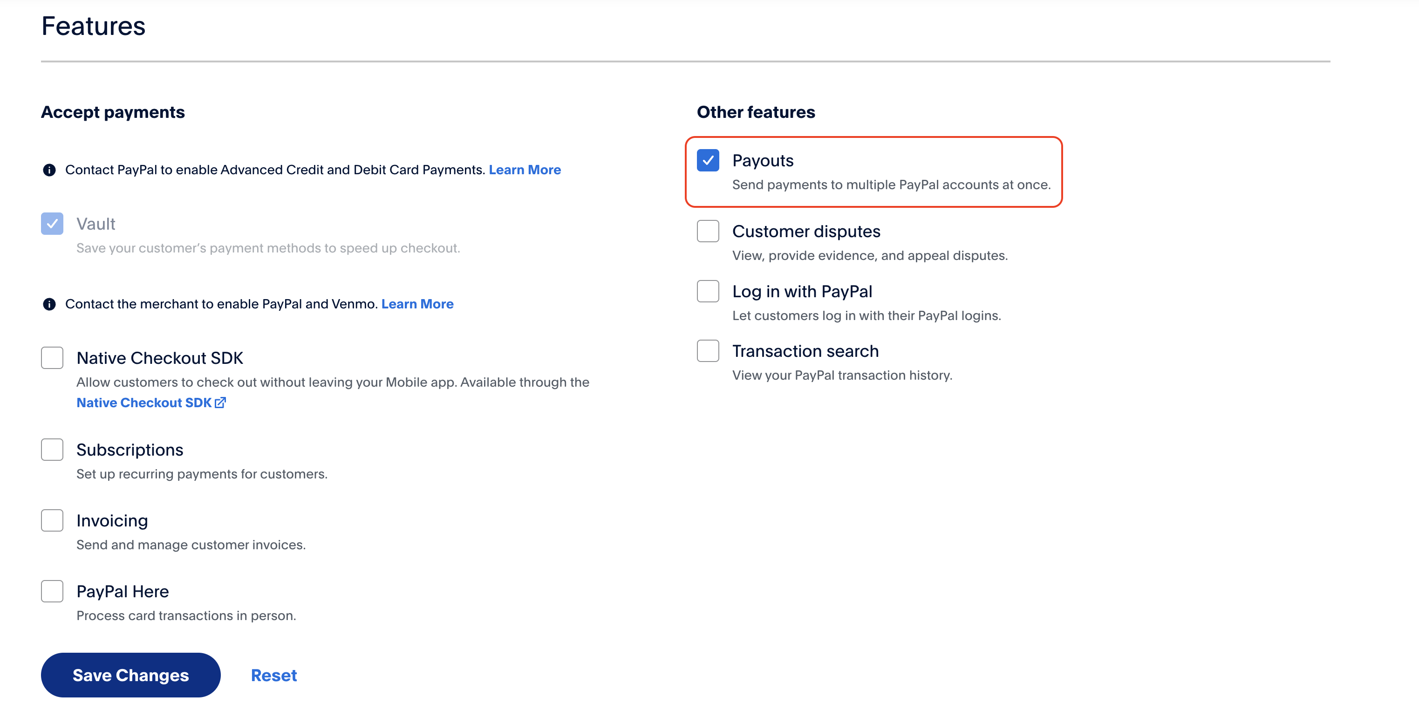Click 'Let customers log in with their PayPal logins.'

866,316
